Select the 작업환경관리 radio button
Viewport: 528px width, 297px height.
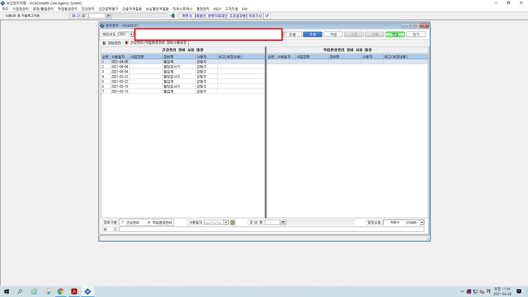click(x=149, y=222)
